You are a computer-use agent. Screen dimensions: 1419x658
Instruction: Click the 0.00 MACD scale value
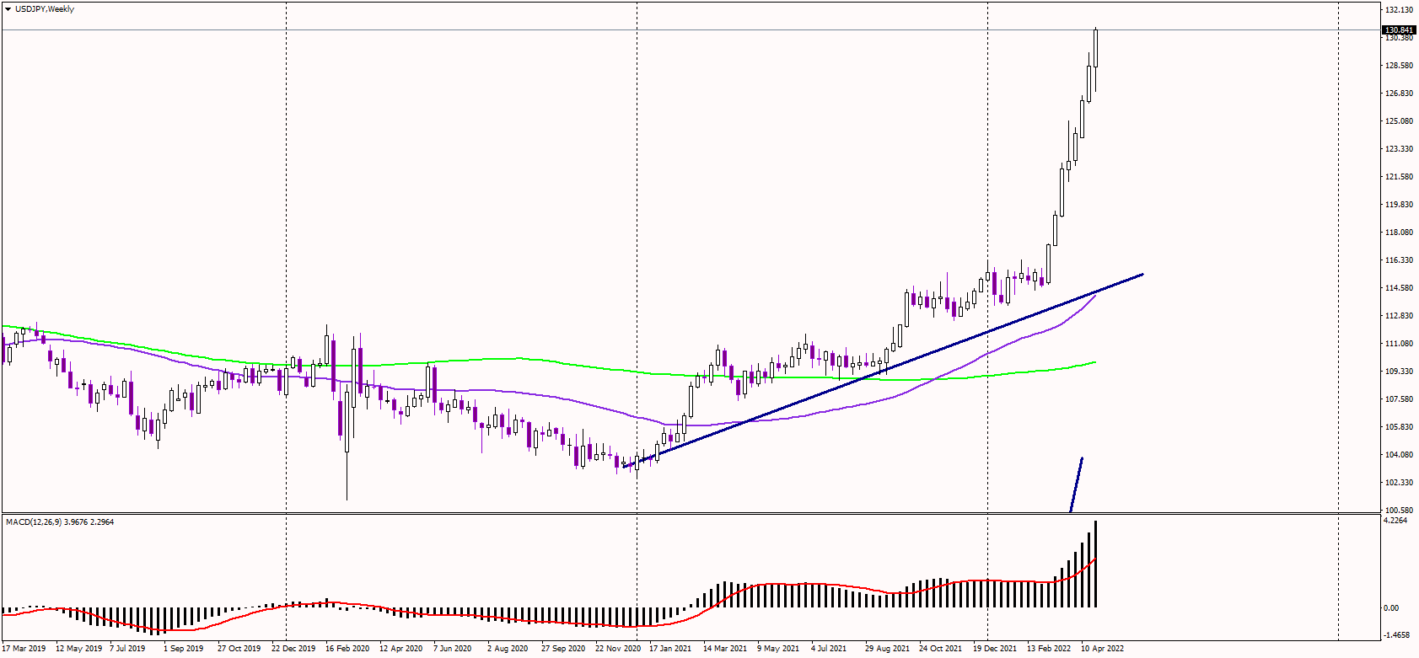coord(1391,608)
